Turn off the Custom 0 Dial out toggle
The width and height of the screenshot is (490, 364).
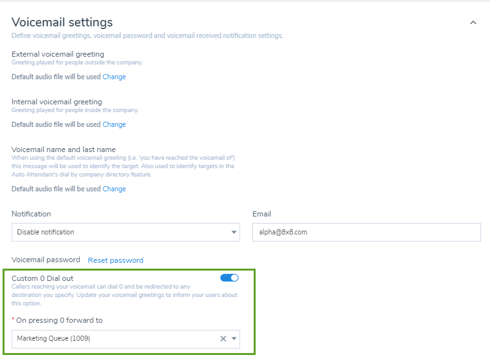(229, 278)
